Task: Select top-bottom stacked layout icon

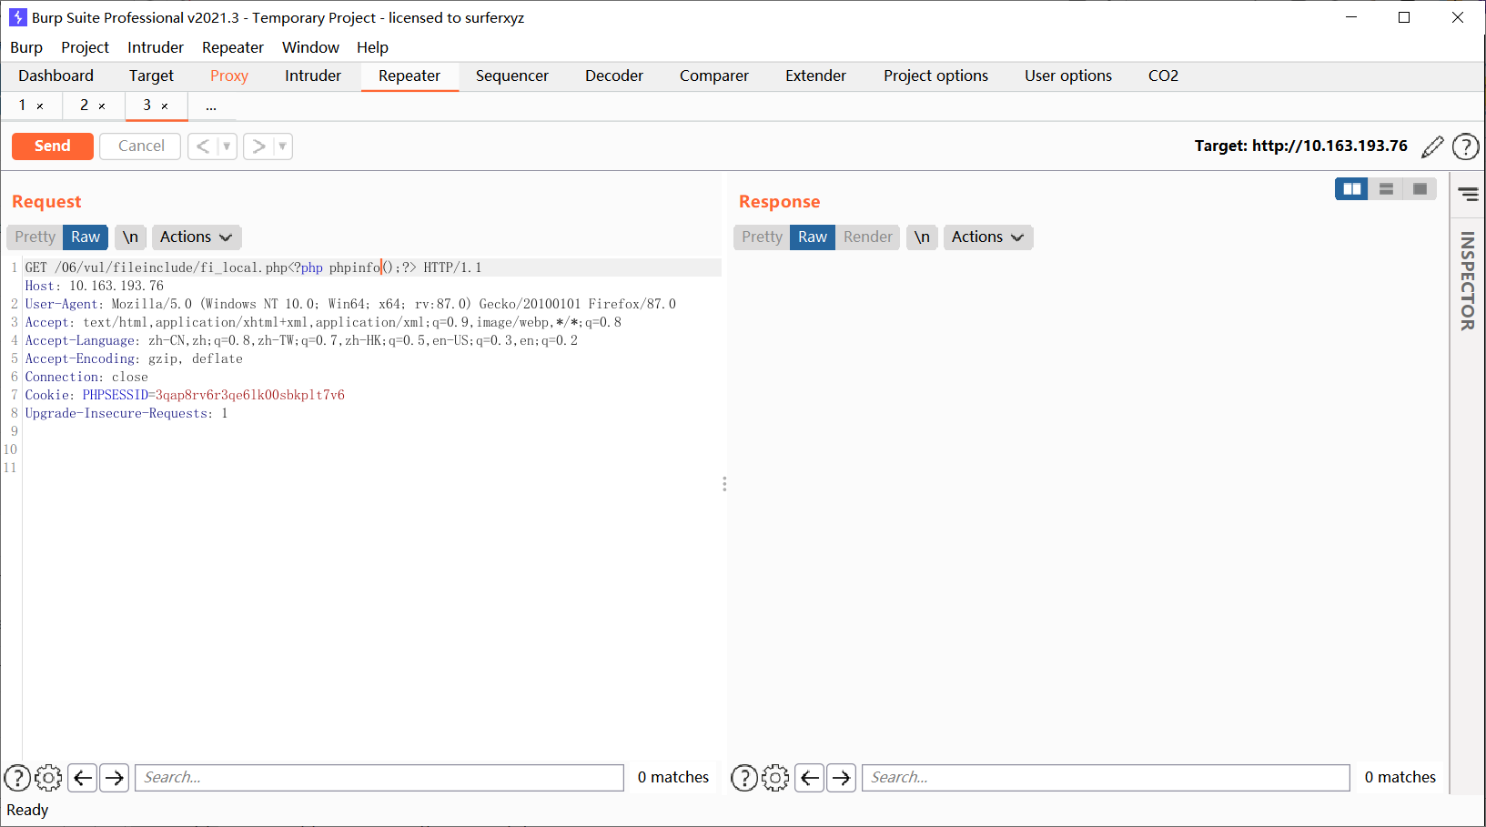Action: point(1386,189)
